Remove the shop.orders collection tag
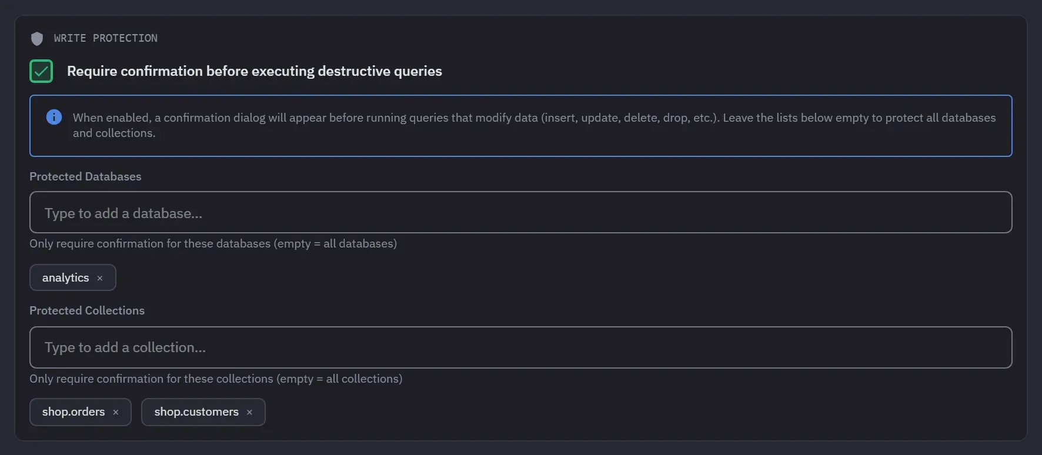This screenshot has width=1042, height=455. [116, 412]
